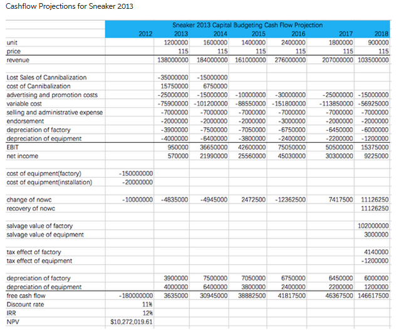
Task: Click the 'NPV' row label
Action: [13, 322]
